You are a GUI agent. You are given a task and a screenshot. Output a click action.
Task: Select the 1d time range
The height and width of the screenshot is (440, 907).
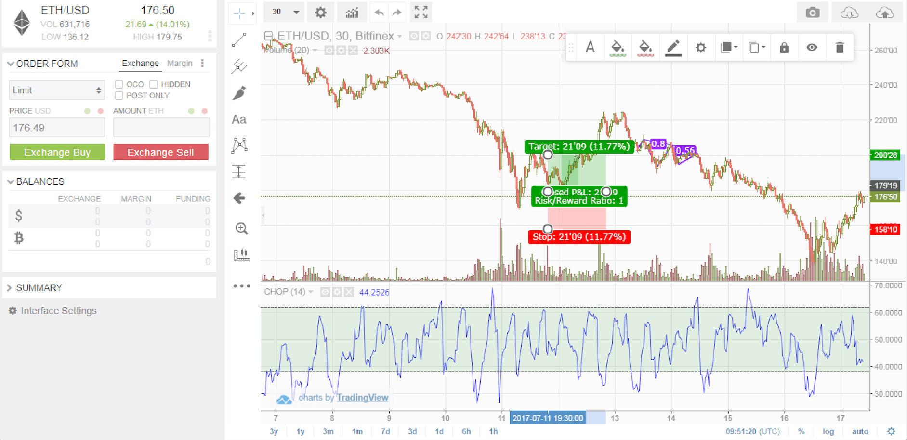click(439, 431)
